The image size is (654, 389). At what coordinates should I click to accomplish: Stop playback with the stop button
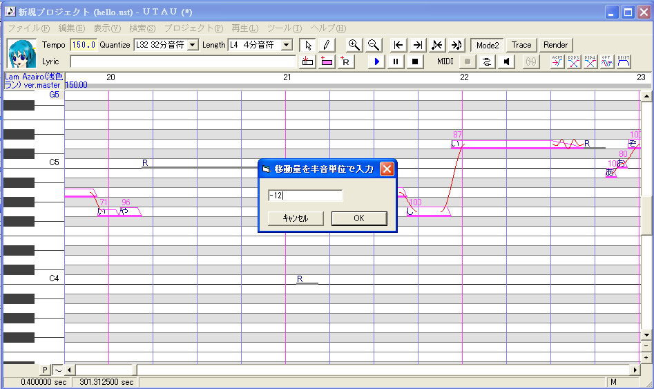click(415, 61)
